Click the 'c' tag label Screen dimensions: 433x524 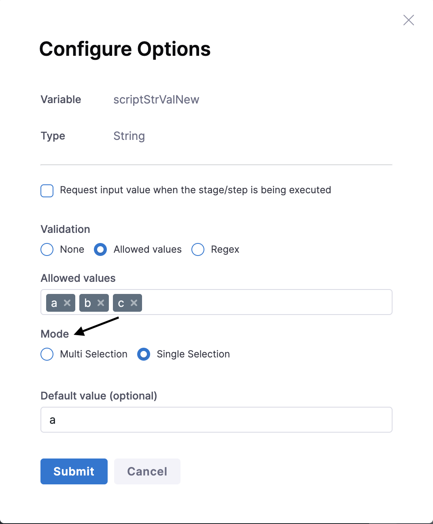121,303
